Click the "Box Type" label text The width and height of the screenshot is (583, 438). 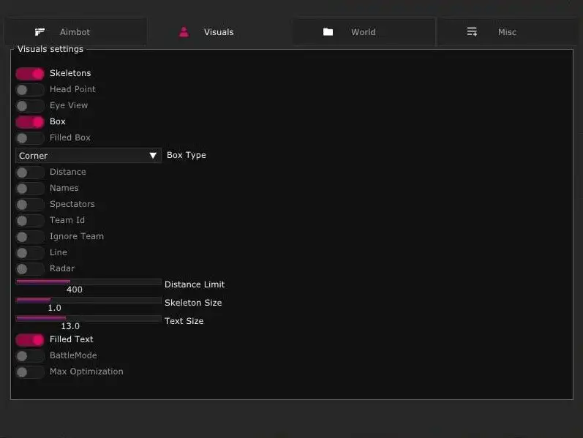(x=187, y=155)
